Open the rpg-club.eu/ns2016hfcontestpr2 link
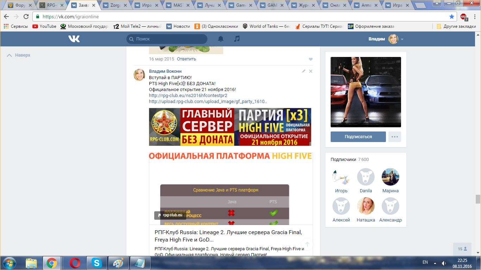The image size is (481, 270). 188,95
